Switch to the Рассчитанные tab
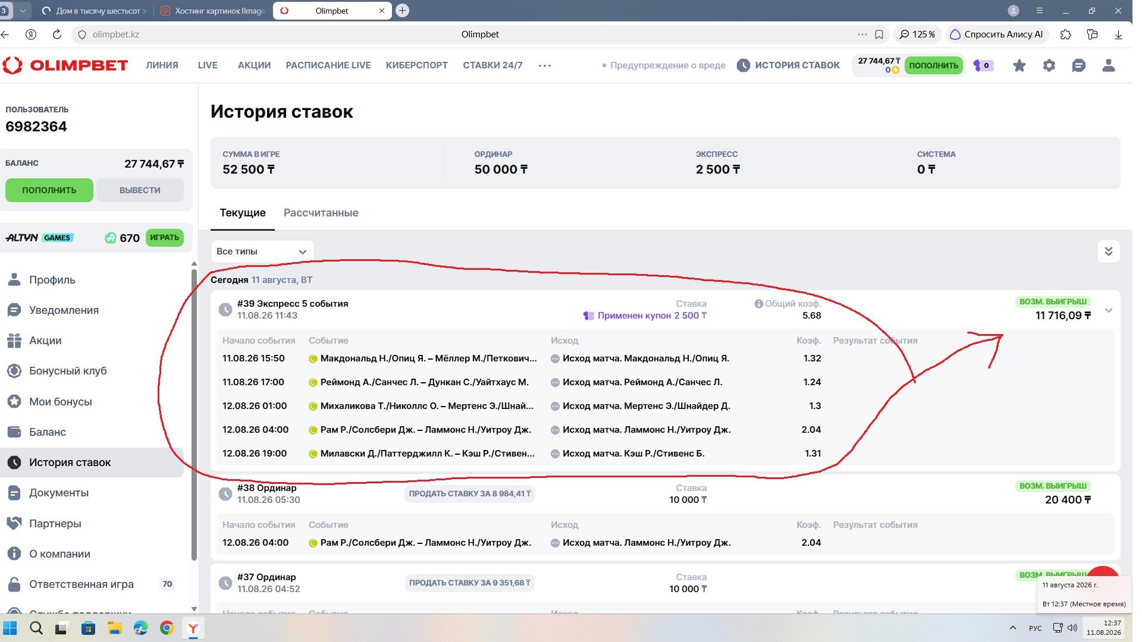 click(x=321, y=213)
